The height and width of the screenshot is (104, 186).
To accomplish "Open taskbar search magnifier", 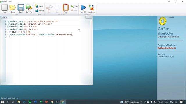I will coord(8,102).
